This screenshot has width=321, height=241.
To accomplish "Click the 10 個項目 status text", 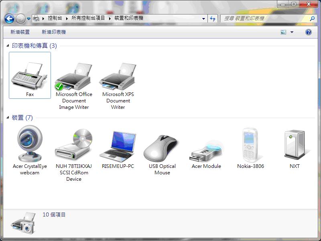I will pos(54,214).
